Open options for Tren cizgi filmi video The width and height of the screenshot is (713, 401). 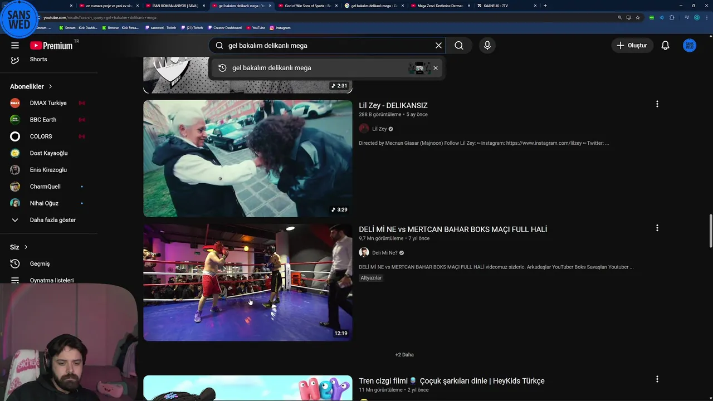point(657,379)
